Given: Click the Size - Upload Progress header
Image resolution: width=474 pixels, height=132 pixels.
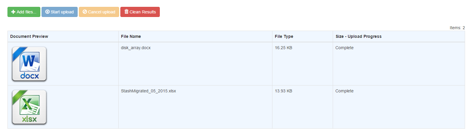Looking at the screenshot, I should click(358, 36).
